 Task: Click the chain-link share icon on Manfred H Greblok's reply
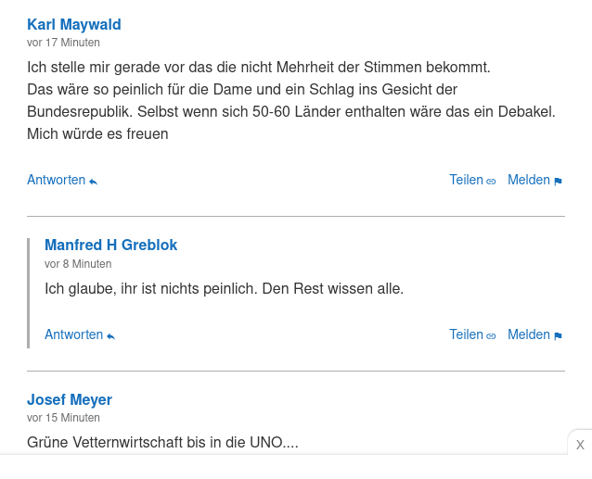[491, 336]
